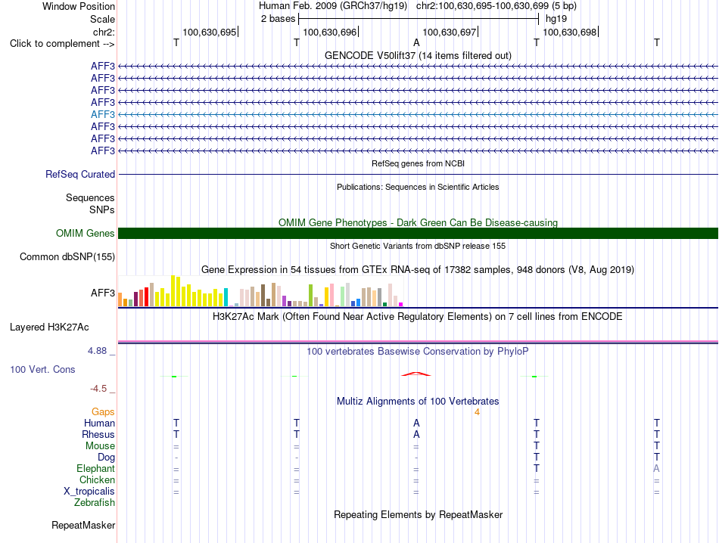Click the OMIM Genes label
This screenshot has width=719, height=543.
pyautogui.click(x=85, y=233)
